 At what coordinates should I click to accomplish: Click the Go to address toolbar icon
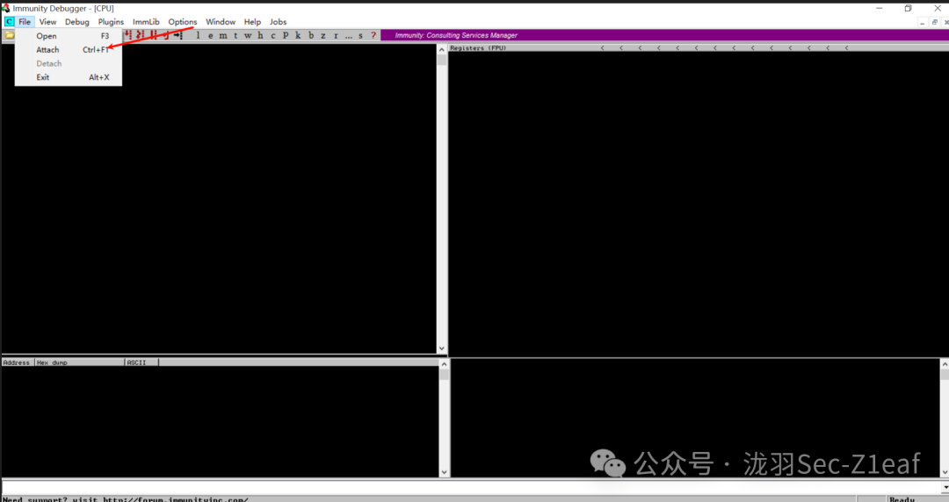pos(178,35)
